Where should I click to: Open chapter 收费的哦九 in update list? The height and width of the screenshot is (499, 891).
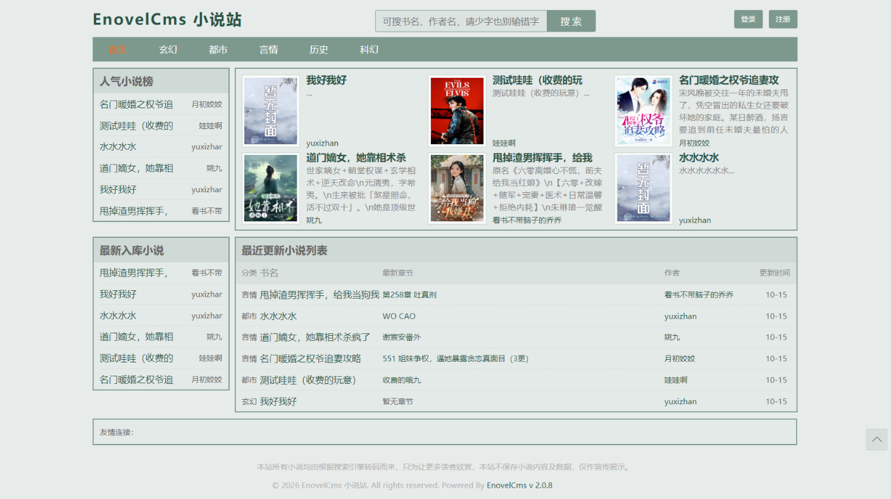coord(402,380)
